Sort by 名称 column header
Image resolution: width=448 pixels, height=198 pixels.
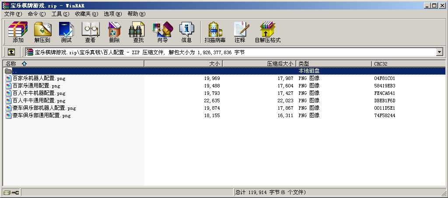(73, 64)
